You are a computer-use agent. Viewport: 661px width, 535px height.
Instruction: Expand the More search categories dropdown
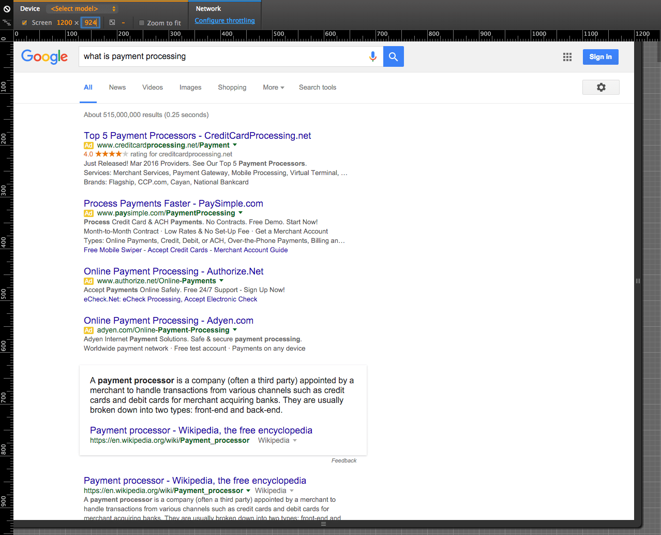(x=274, y=88)
